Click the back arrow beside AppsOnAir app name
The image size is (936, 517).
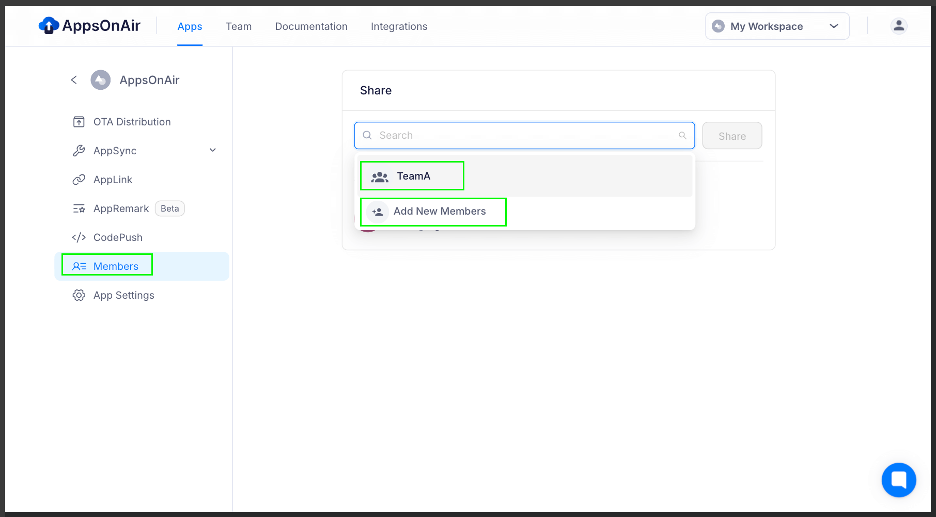click(74, 80)
